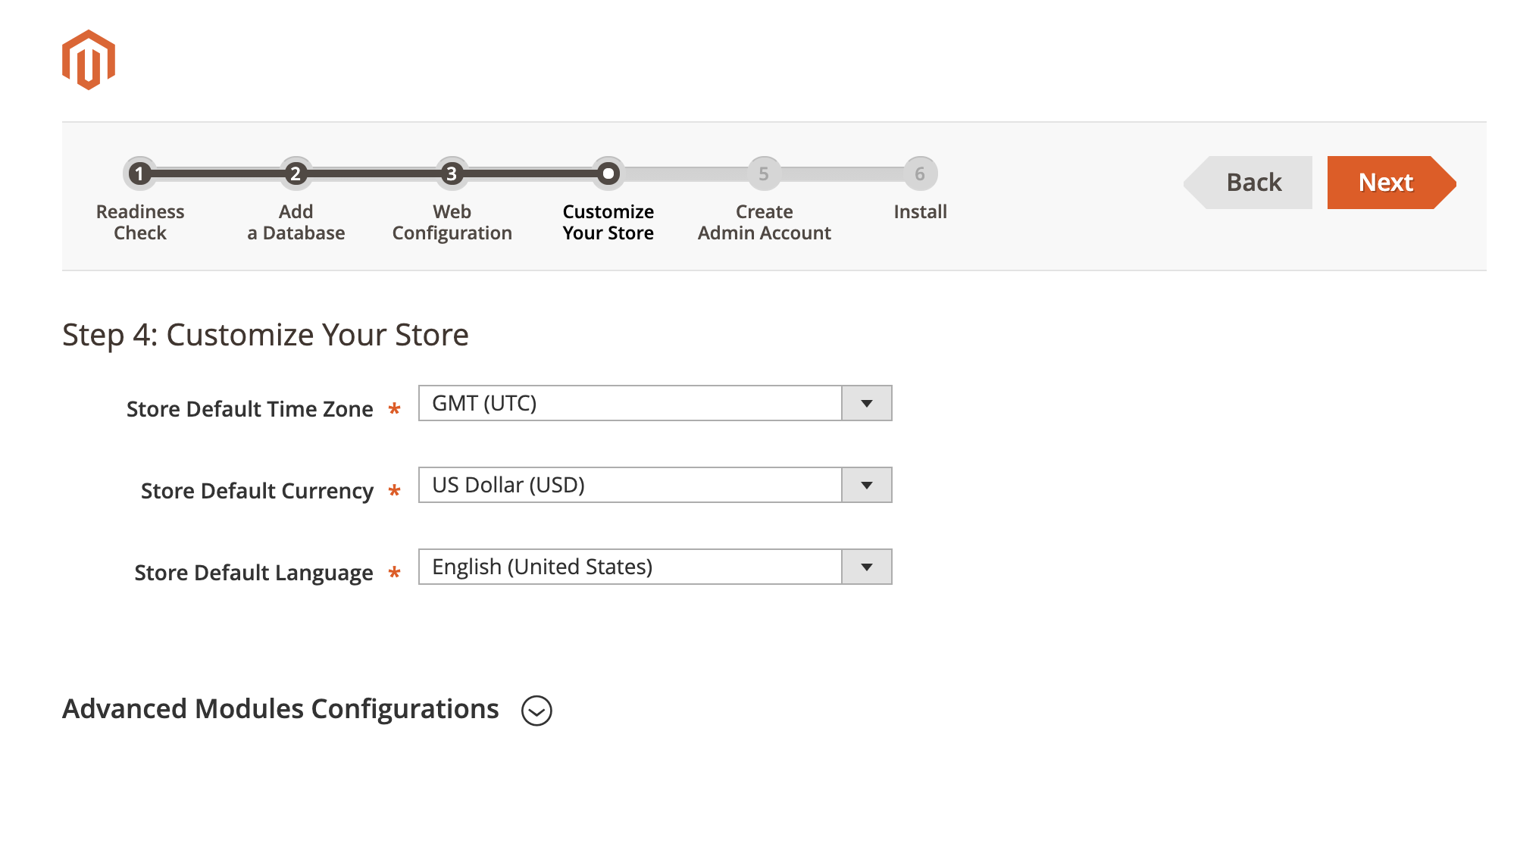The image size is (1517, 853).
Task: Click the English (United States) language field
Action: [629, 566]
